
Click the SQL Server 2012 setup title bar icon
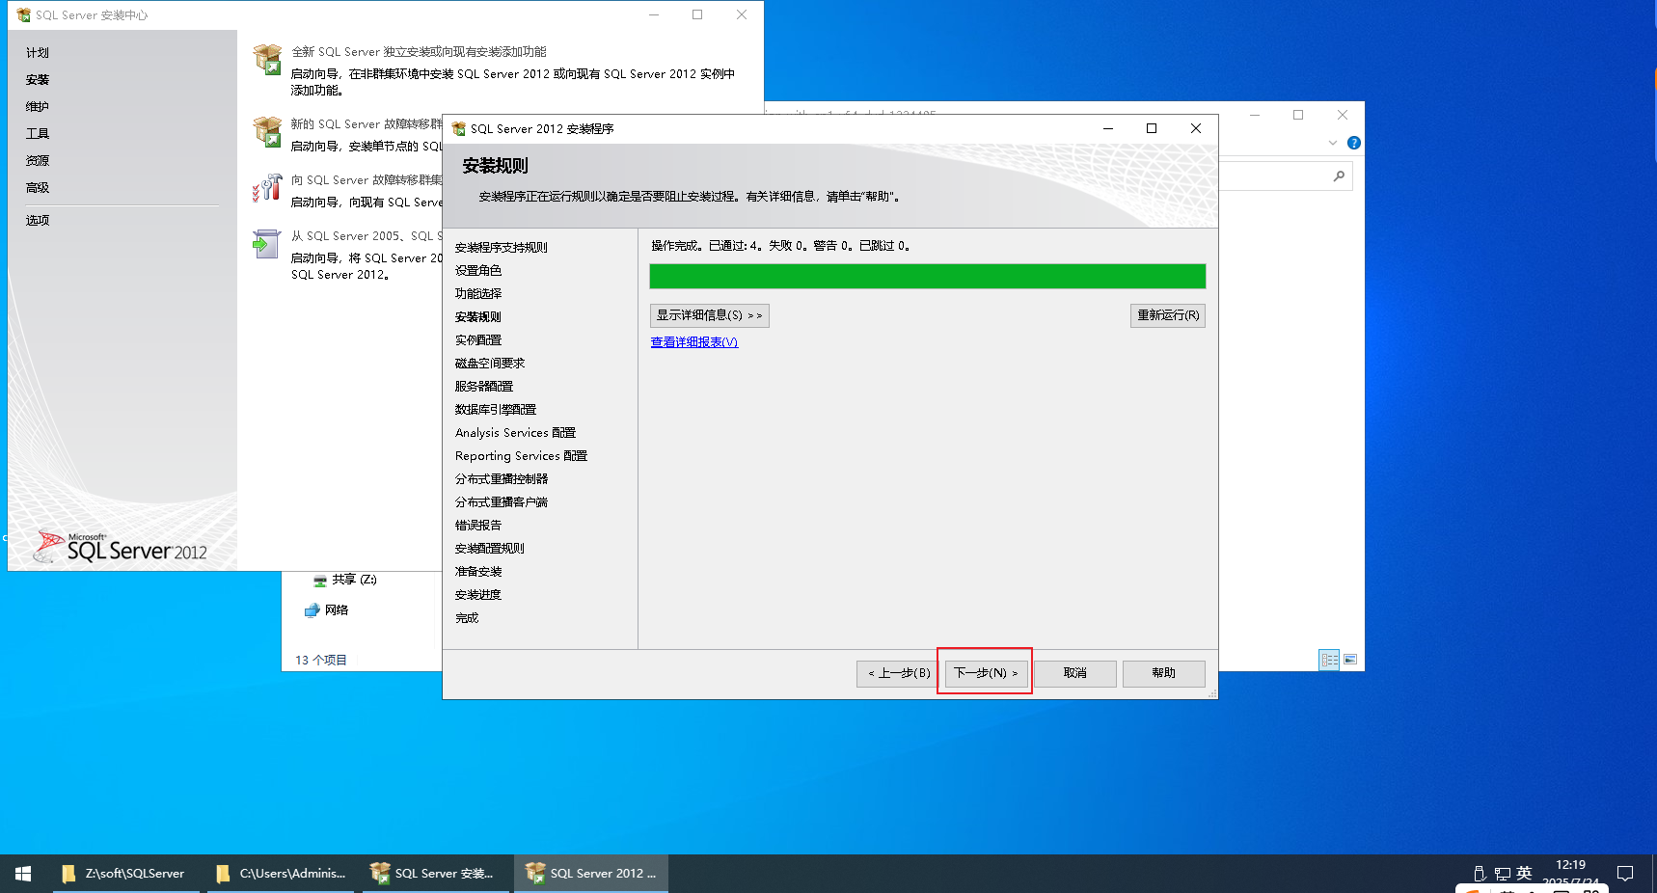(459, 128)
